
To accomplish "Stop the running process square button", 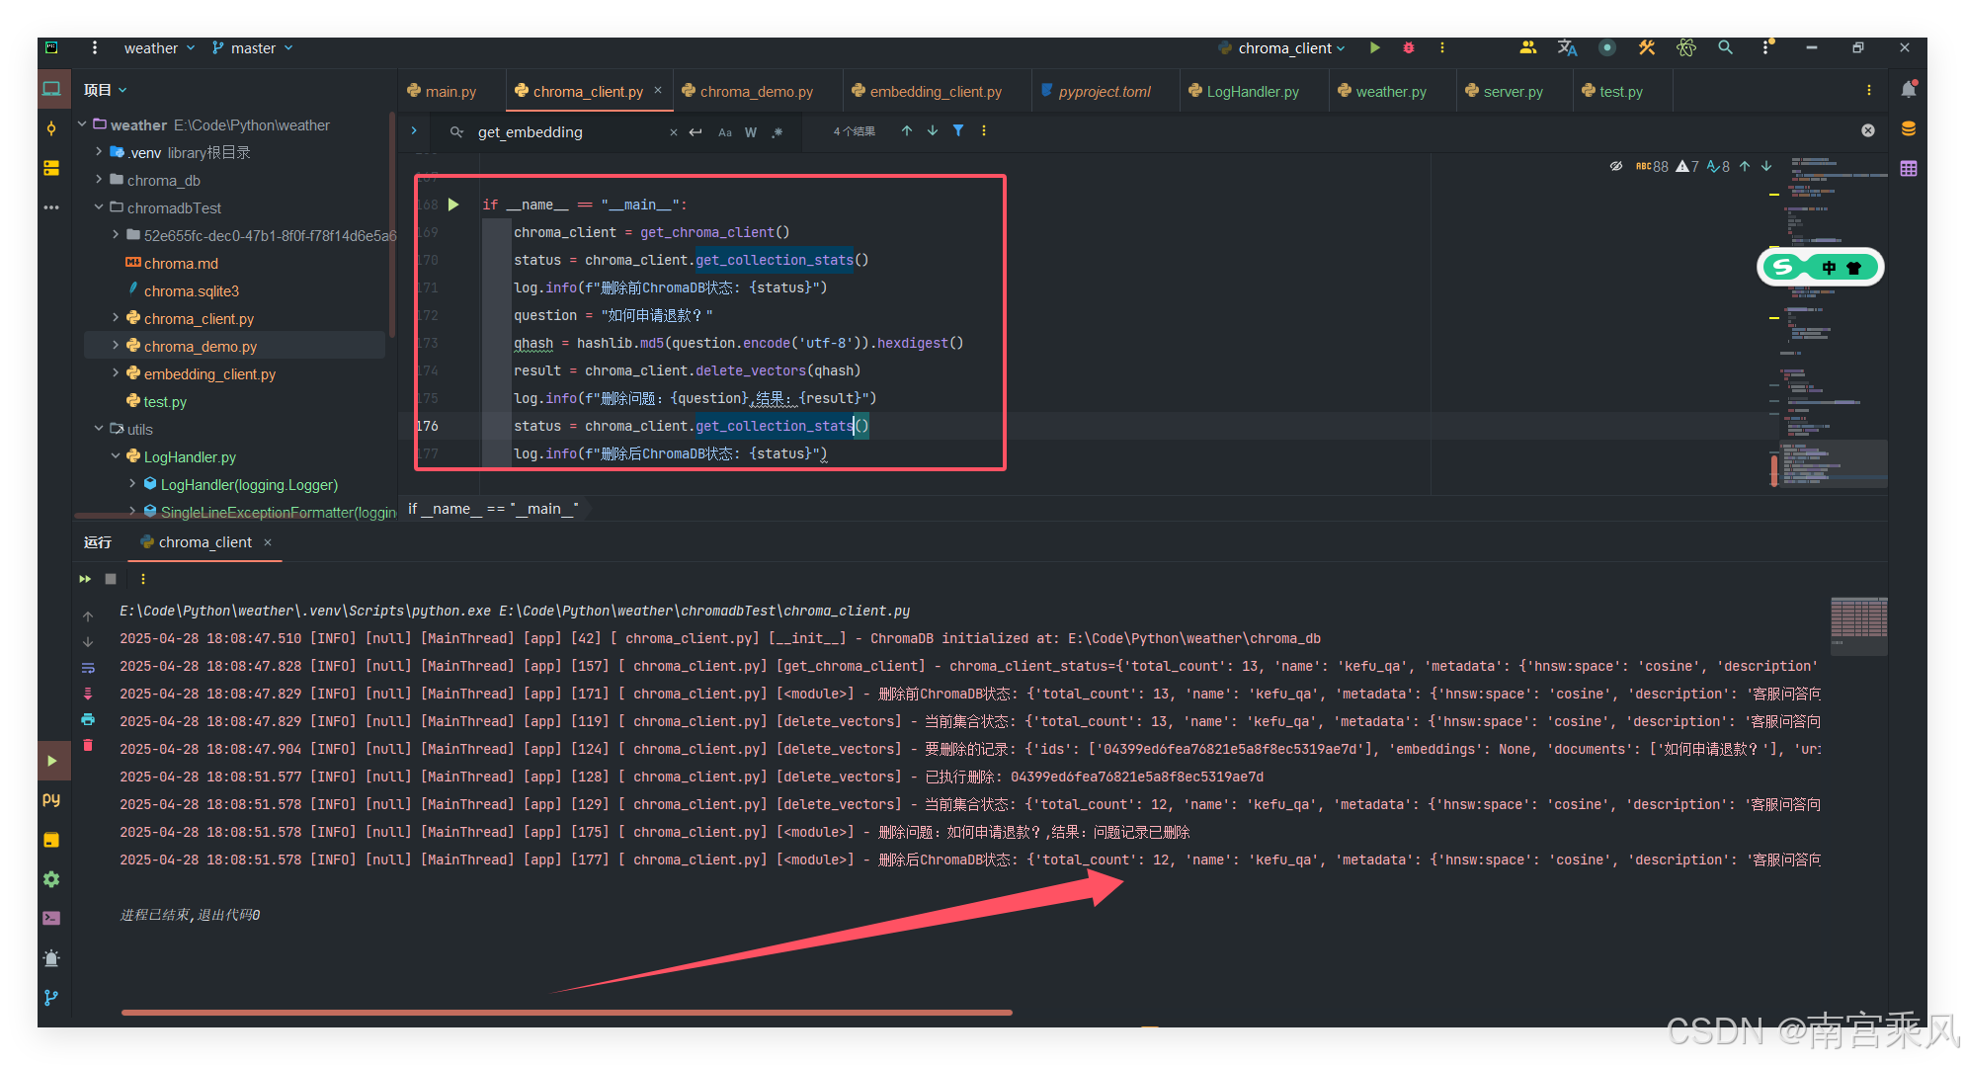I will [x=111, y=579].
